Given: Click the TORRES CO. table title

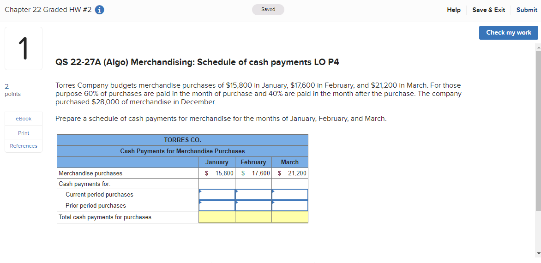Looking at the screenshot, I should 182,140.
